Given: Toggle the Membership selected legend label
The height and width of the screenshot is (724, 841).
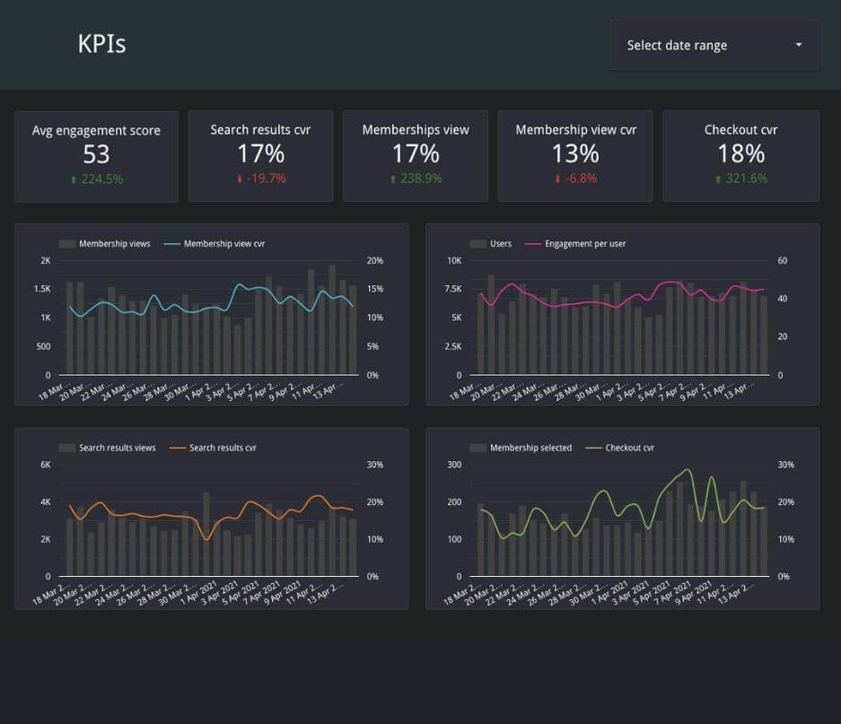Looking at the screenshot, I should coord(531,448).
